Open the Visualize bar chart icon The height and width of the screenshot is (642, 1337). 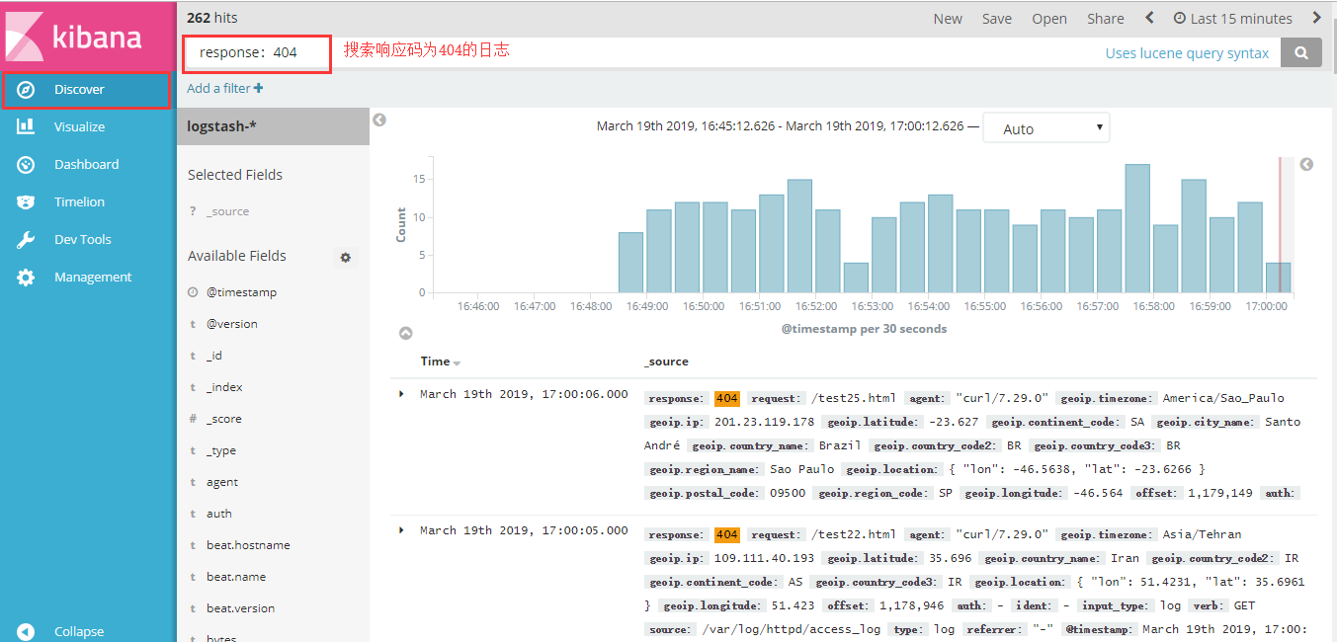[x=26, y=126]
